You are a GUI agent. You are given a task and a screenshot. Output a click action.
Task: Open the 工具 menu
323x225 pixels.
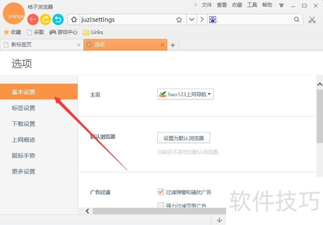pyautogui.click(x=252, y=5)
